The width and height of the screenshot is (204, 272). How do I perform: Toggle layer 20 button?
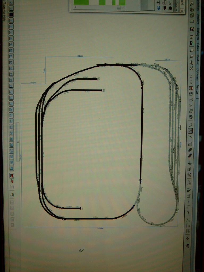point(11,109)
